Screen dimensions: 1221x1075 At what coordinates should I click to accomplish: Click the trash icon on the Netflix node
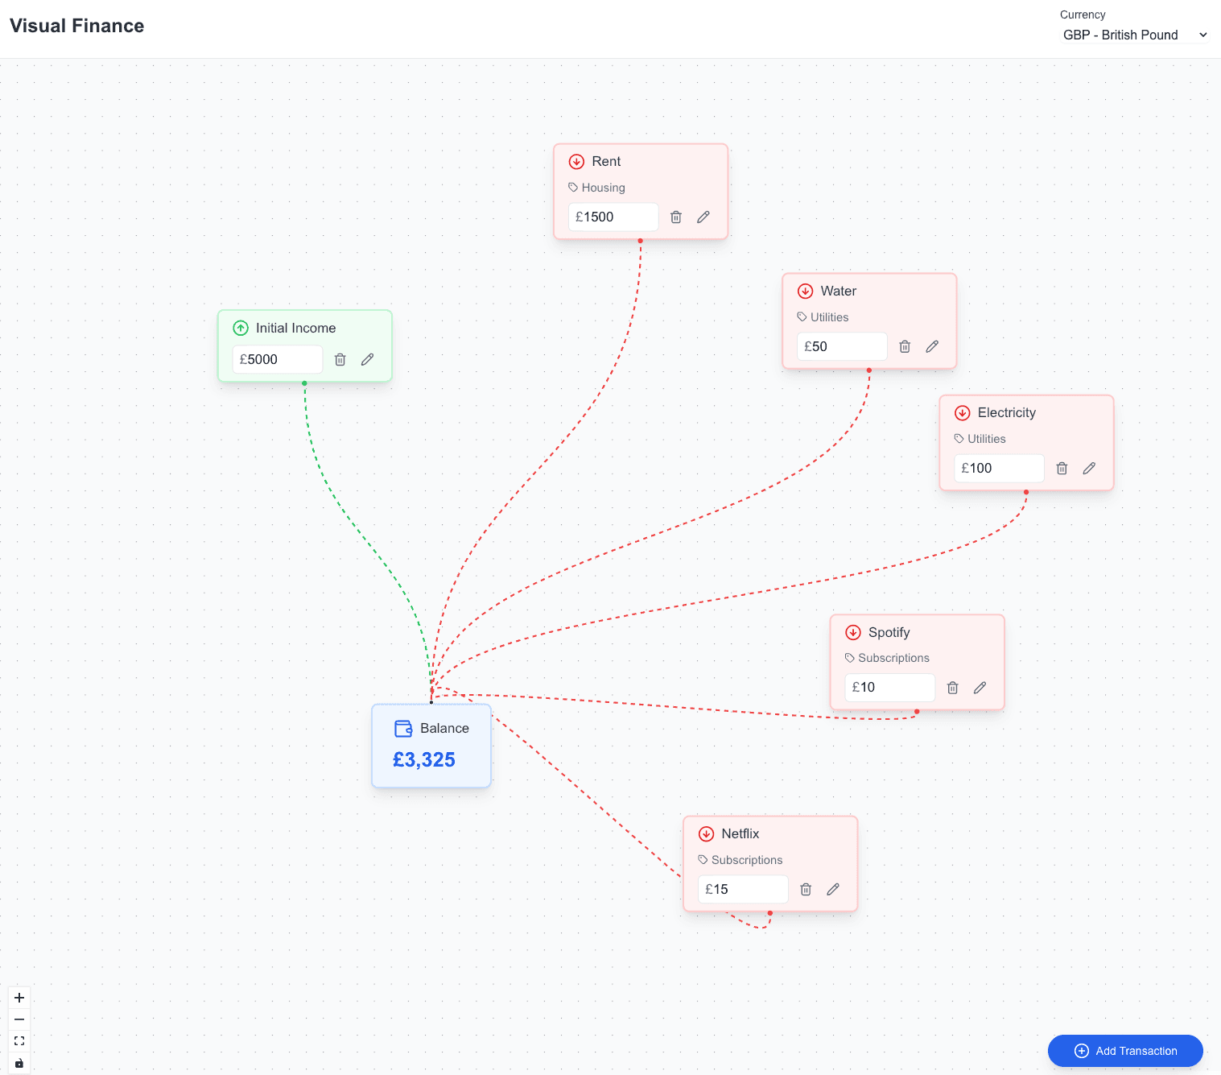pos(806,889)
